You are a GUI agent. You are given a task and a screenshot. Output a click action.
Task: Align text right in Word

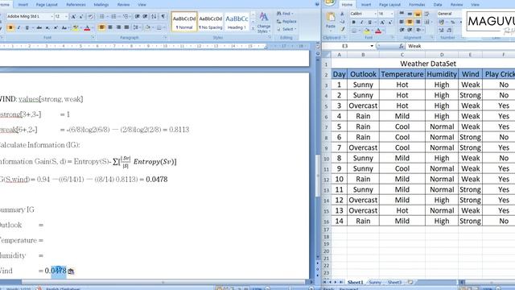(118, 27)
